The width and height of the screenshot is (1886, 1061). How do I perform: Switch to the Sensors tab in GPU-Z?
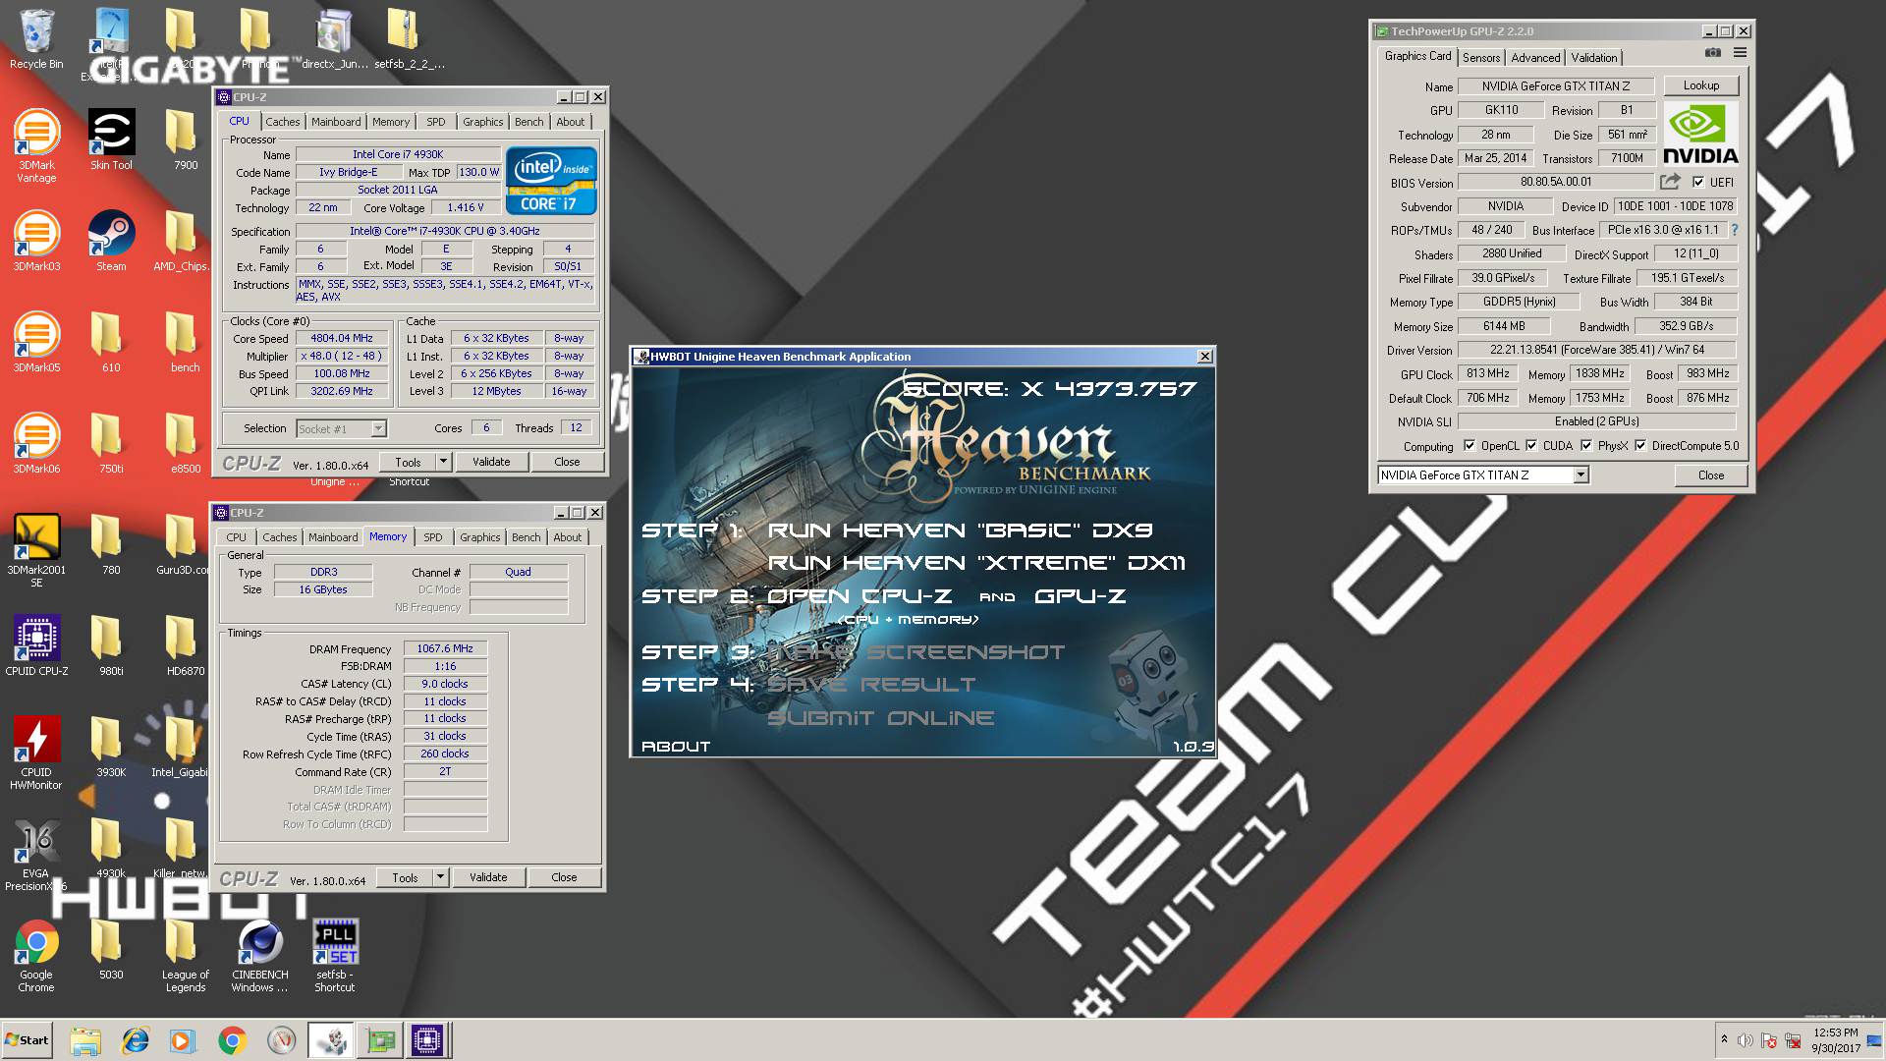1481,58
